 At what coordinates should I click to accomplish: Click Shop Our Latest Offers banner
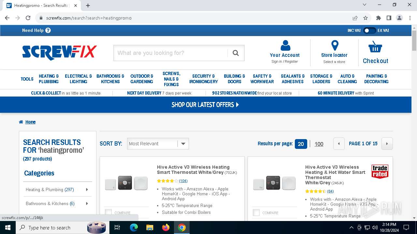(x=205, y=105)
